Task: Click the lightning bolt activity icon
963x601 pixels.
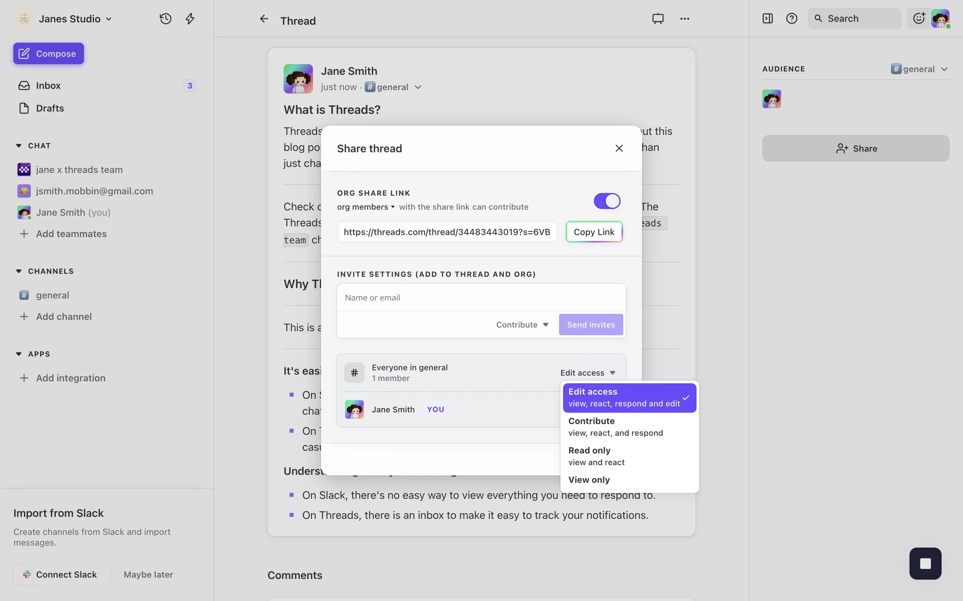Action: [190, 19]
